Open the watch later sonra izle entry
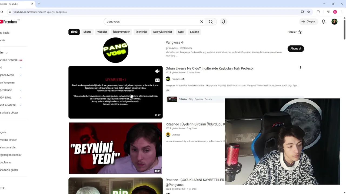Viewport: 346px width, 194px height. pyautogui.click(x=8, y=147)
